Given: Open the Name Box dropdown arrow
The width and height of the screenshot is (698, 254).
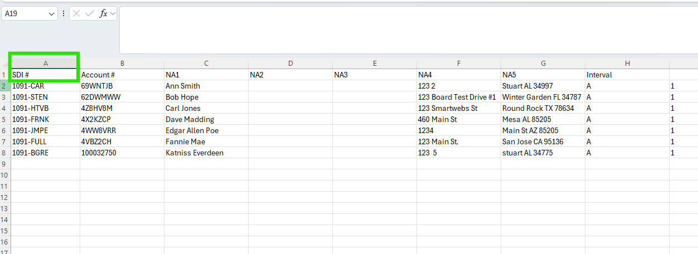Looking at the screenshot, I should (52, 14).
